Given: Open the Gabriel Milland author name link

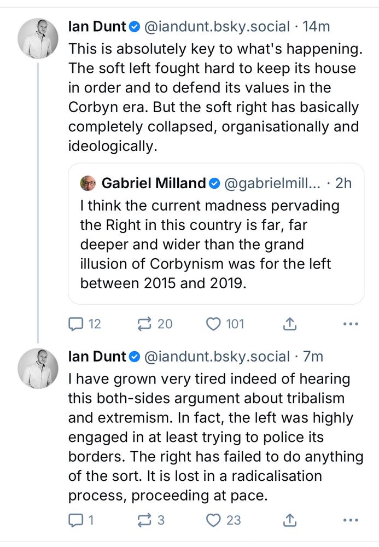Looking at the screenshot, I should (153, 183).
